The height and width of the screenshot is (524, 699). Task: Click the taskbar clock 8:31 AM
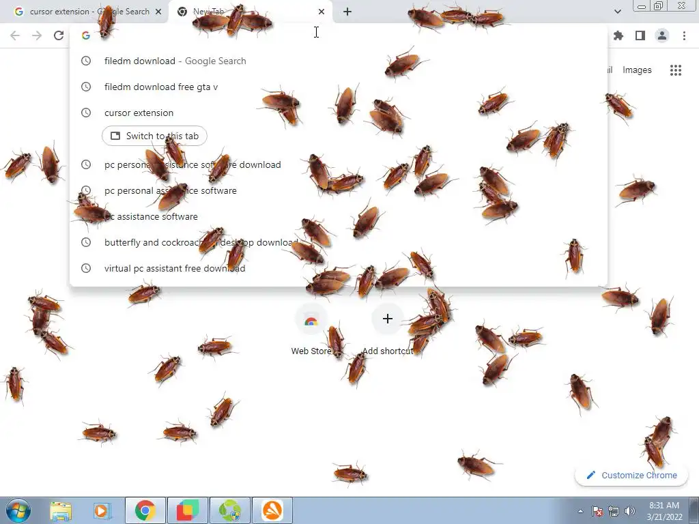pyautogui.click(x=664, y=511)
